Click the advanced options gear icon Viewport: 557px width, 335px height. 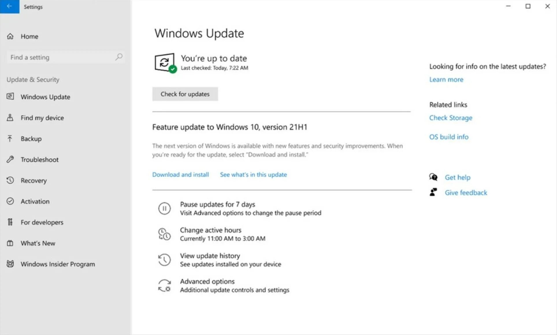pos(164,285)
